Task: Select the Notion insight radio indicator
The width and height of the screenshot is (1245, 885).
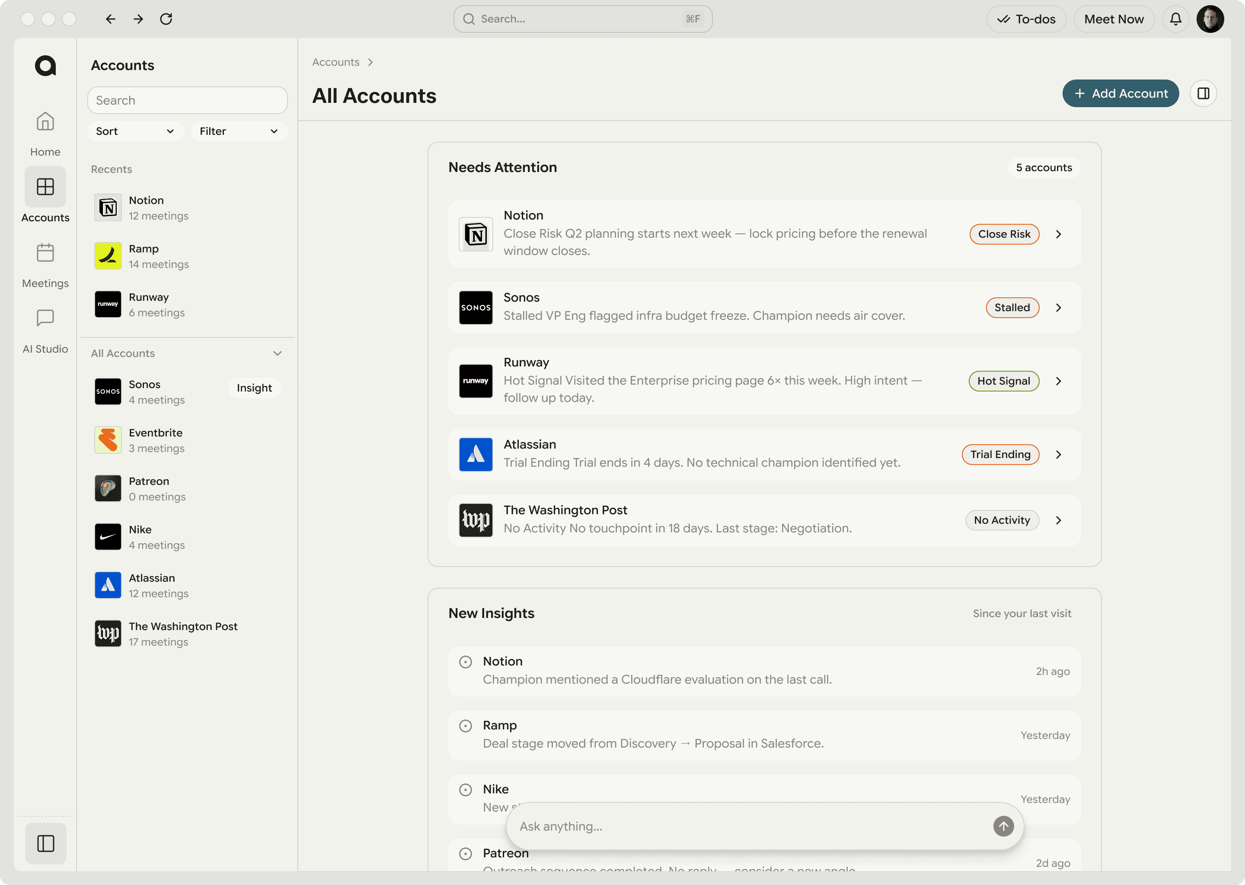Action: point(466,661)
